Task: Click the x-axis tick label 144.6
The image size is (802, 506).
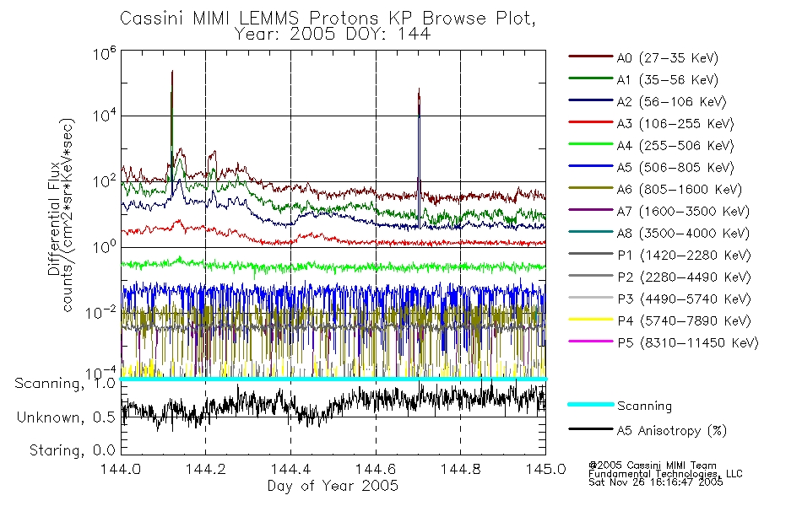Action: pyautogui.click(x=376, y=469)
